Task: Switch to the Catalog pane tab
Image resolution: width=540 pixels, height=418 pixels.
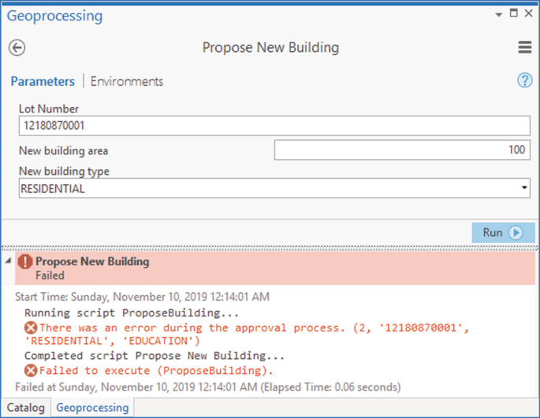Action: tap(26, 408)
